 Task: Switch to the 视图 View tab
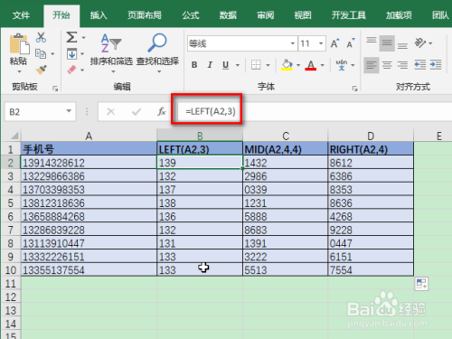tap(303, 15)
